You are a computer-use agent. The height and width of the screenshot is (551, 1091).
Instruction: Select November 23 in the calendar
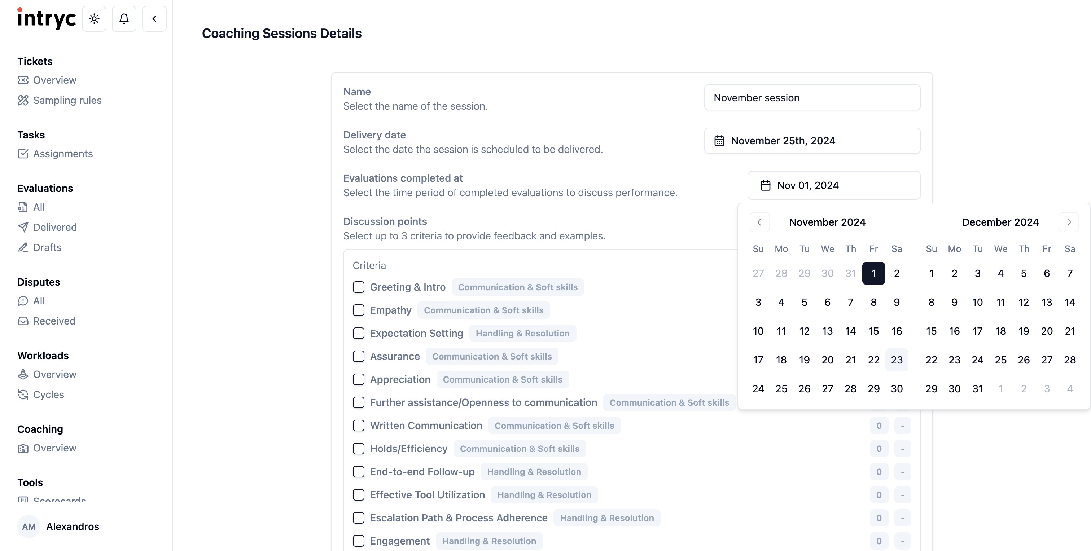coord(897,360)
